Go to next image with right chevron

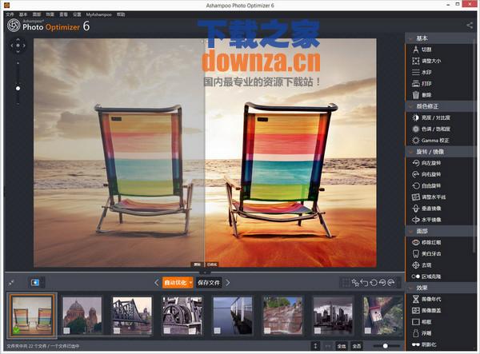click(227, 283)
